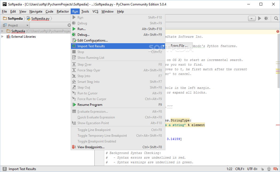Image resolution: width=280 pixels, height=172 pixels.
Task: Expand the Softpedia project folder
Action: (x=2, y=31)
